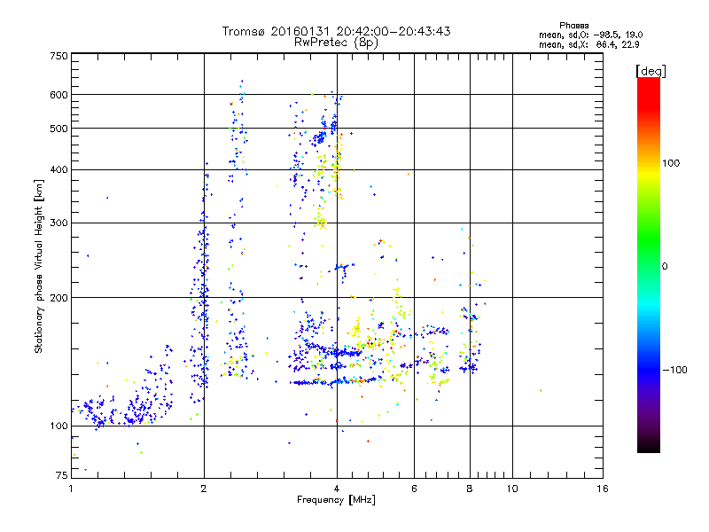
Task: Click the y-axis label 'Stationary phase Virtual Height [km]'
Action: [38, 267]
